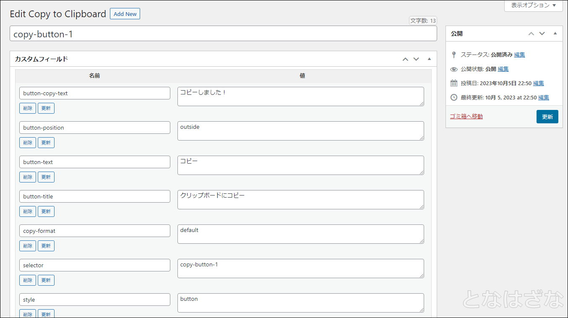Collapse the カスタムフィールド panel toggle
The image size is (568, 318).
click(x=429, y=59)
